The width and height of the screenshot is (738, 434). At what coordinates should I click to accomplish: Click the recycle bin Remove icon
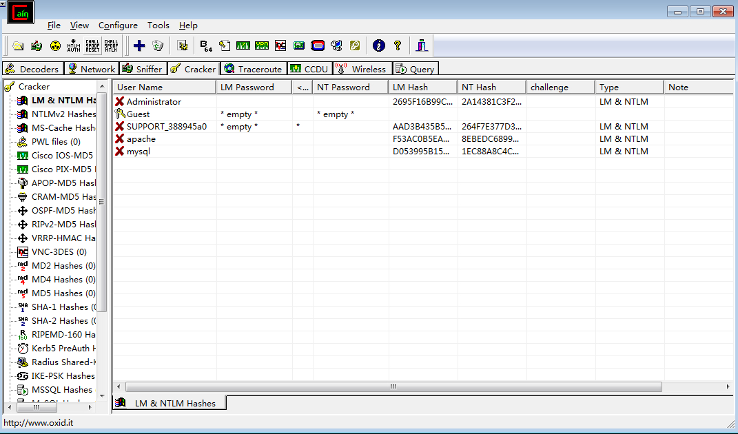pos(158,45)
